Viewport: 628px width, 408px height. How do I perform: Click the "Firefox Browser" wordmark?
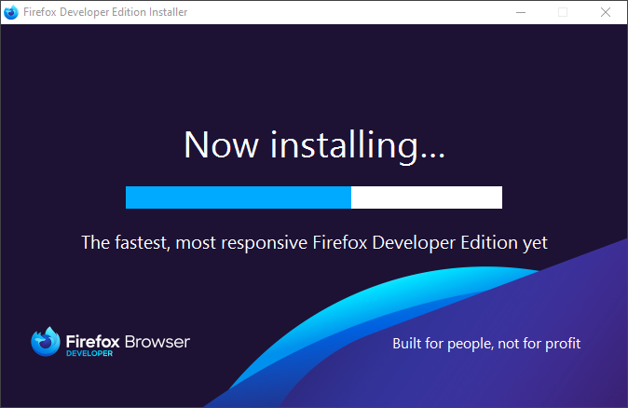(128, 341)
